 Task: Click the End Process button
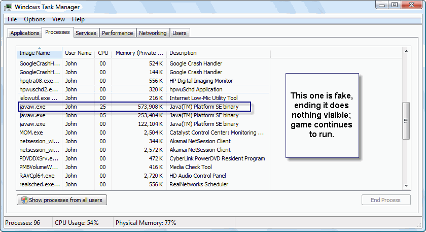(x=386, y=200)
